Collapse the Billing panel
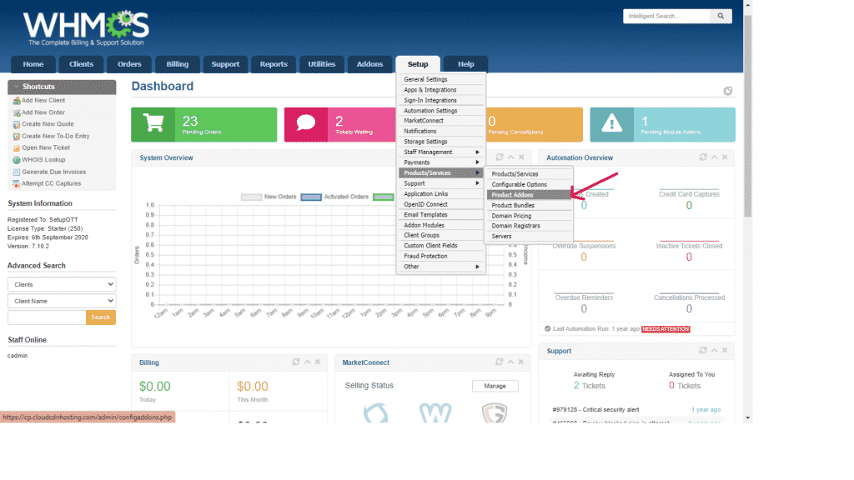Screen dimensions: 854x480 (307, 362)
